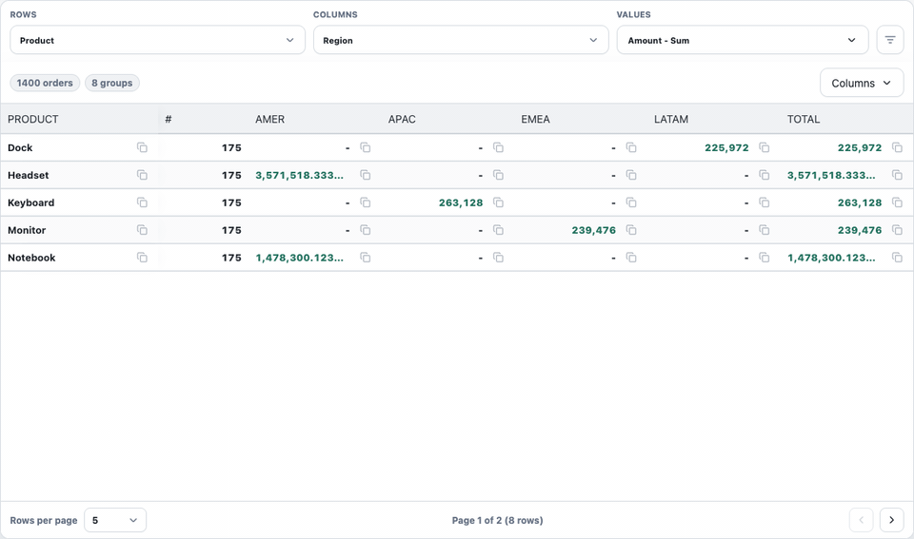Copy Dock AMER cell value

pyautogui.click(x=366, y=147)
